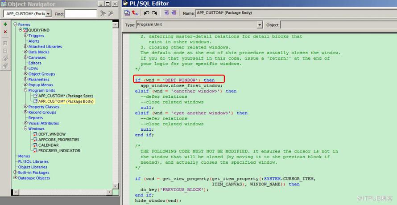
Task: Expand the Attached Libraries node
Action: tap(25, 46)
